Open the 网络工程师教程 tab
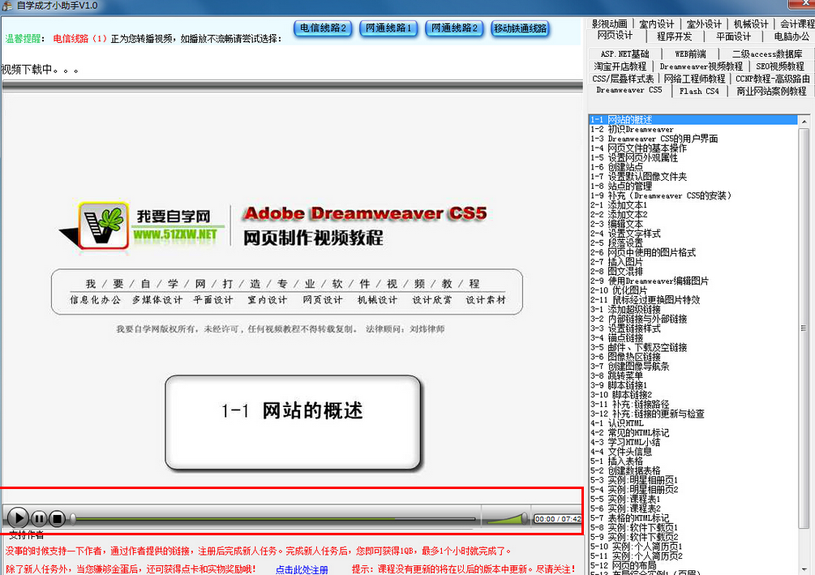The height and width of the screenshot is (575, 815). click(694, 79)
